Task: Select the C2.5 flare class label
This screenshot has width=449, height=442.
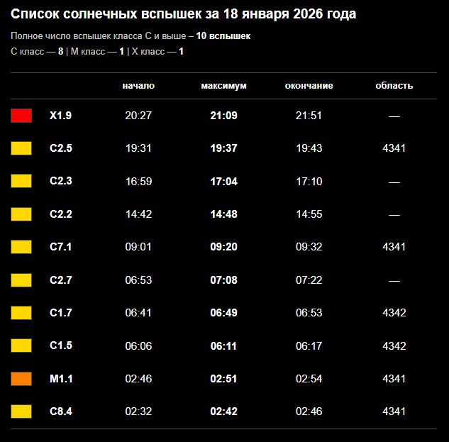Action: 61,148
